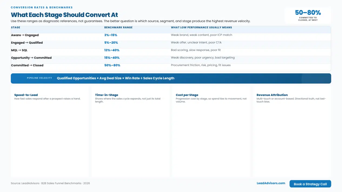Click 'COMMITTED TO CLOSED, AT BEST' caption
The width and height of the screenshot is (342, 192).
308,19
